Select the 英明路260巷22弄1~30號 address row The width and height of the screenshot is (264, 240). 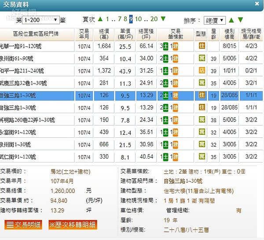(x=37, y=120)
